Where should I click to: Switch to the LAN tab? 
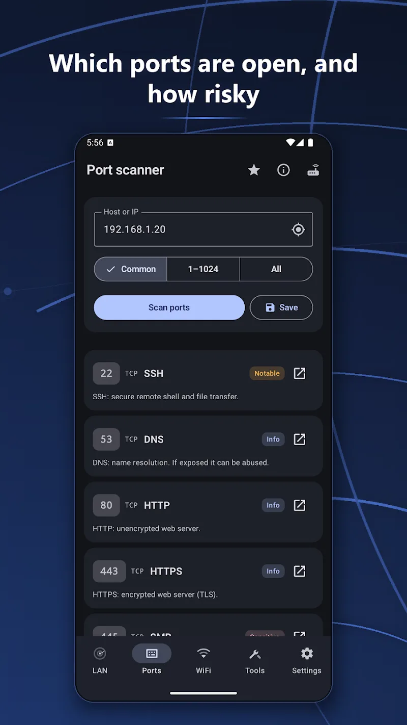click(100, 660)
